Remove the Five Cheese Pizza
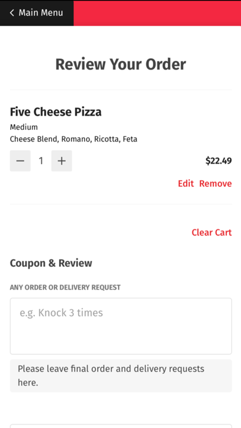The image size is (241, 428). [x=215, y=183]
